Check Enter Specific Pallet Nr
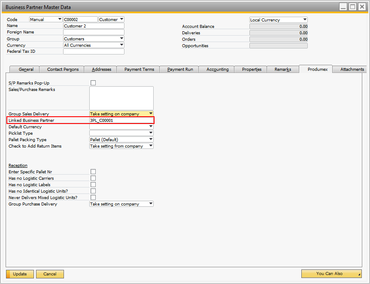The height and width of the screenshot is (284, 370). [93, 172]
